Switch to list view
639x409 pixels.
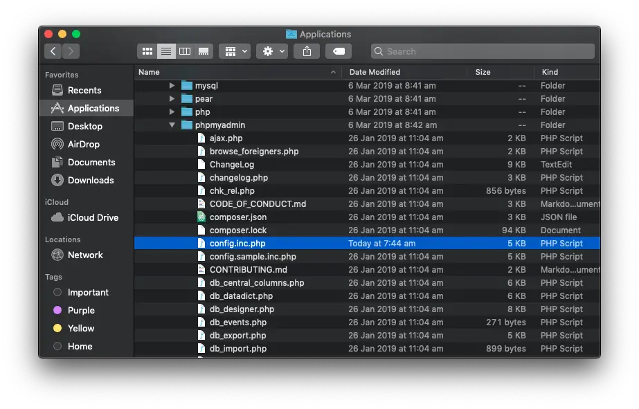click(x=166, y=51)
